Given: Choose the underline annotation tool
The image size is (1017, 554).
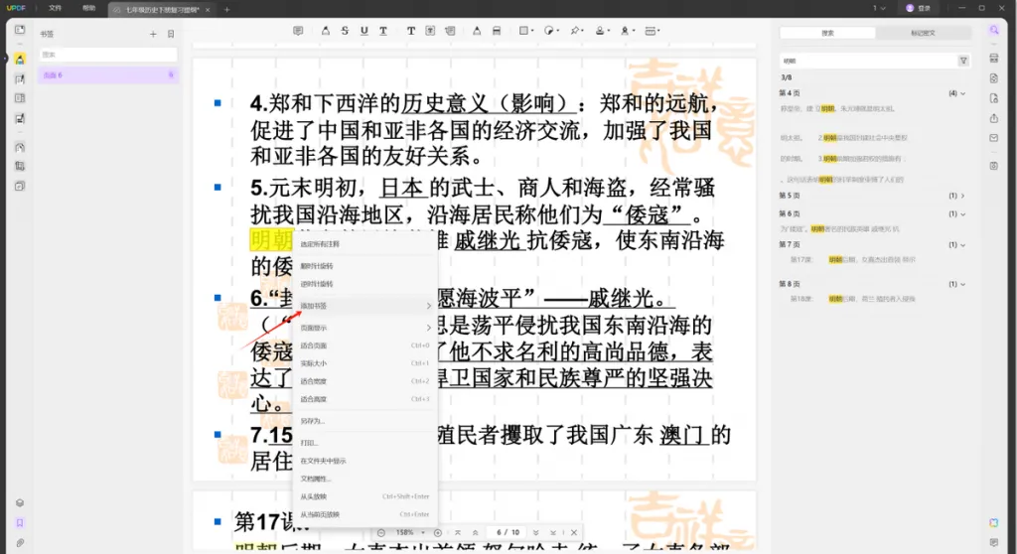Looking at the screenshot, I should coord(363,31).
